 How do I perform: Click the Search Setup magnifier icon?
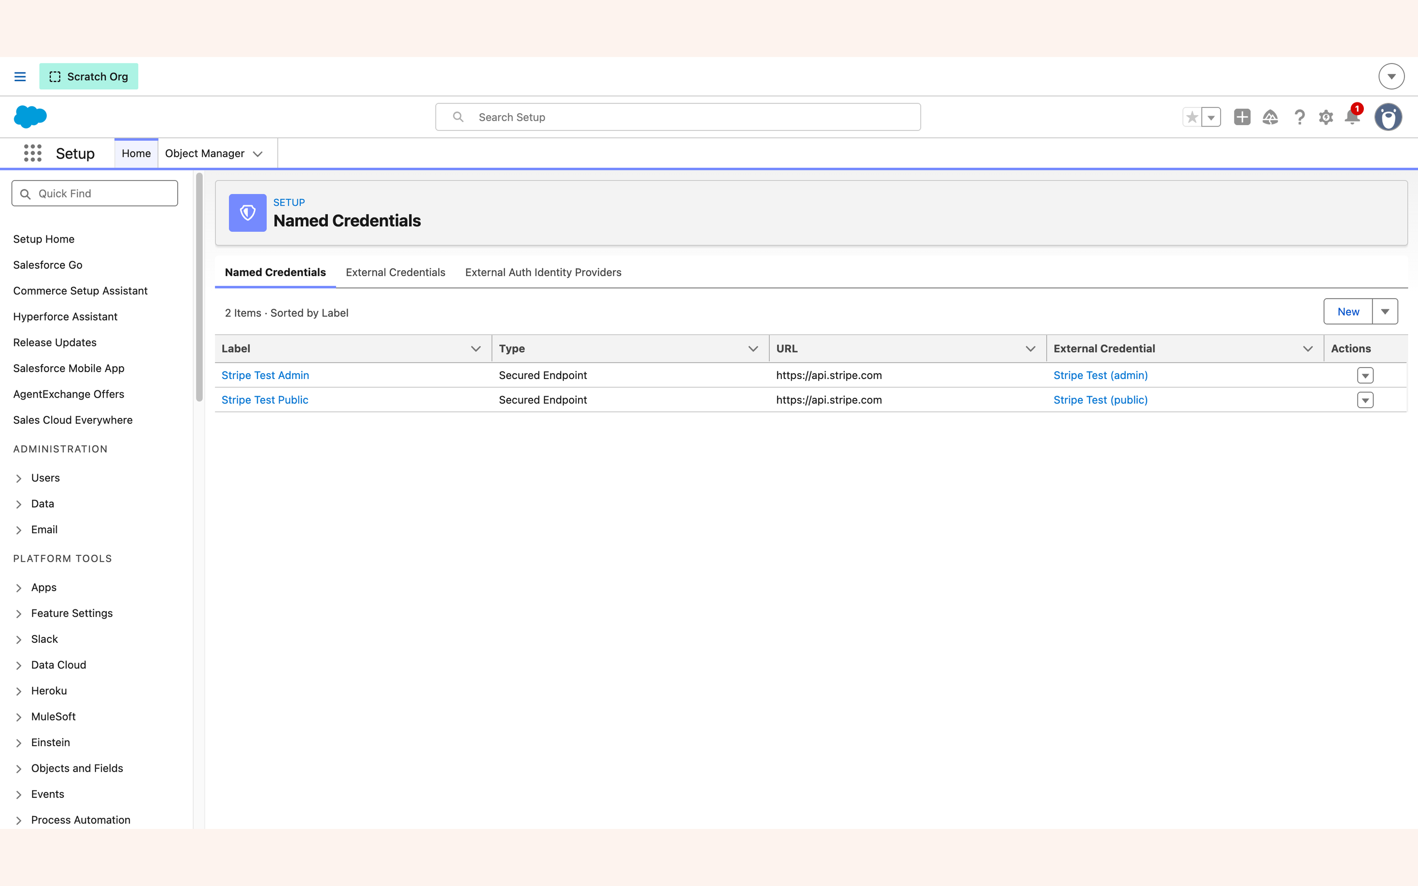pyautogui.click(x=458, y=117)
